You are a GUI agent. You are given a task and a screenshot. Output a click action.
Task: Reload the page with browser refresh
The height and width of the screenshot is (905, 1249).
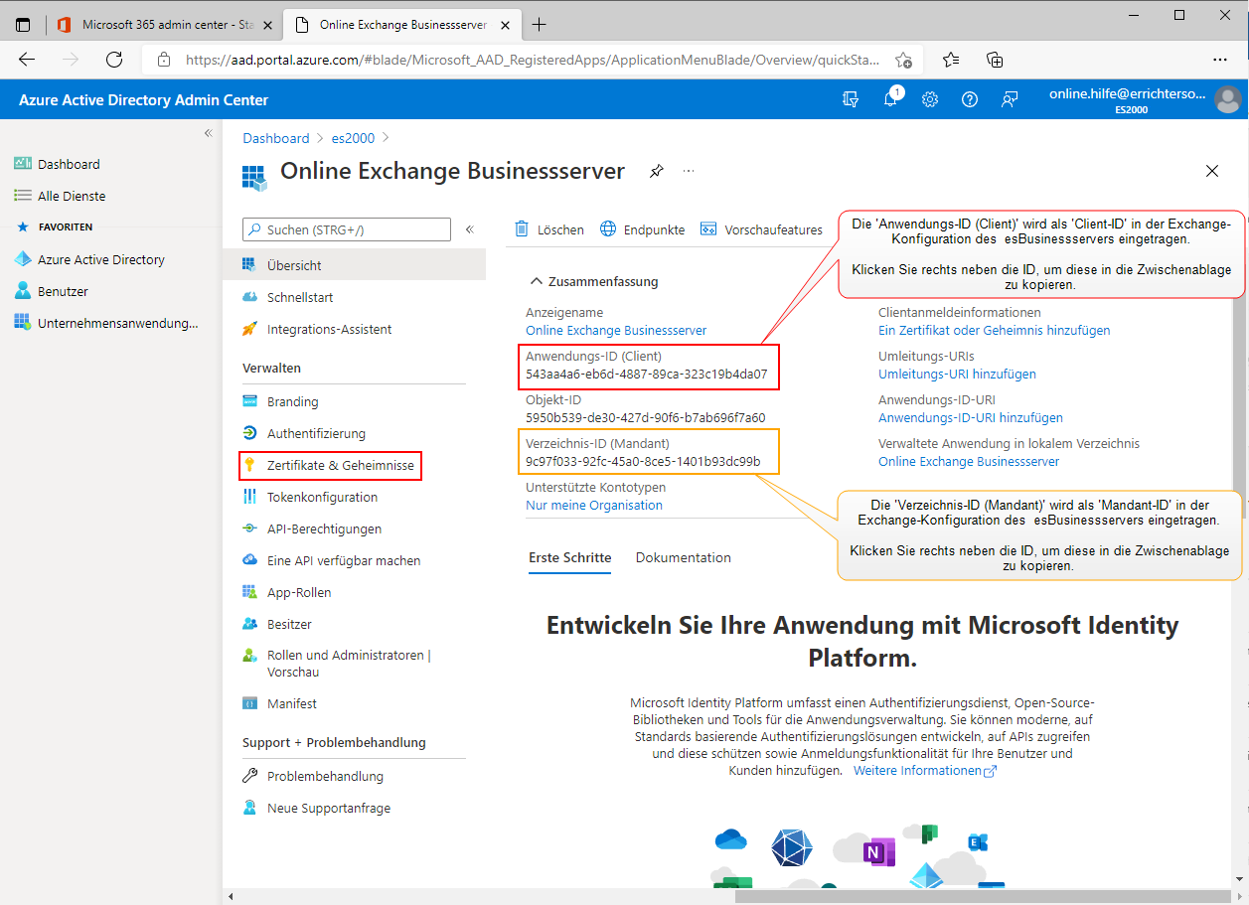tap(114, 60)
